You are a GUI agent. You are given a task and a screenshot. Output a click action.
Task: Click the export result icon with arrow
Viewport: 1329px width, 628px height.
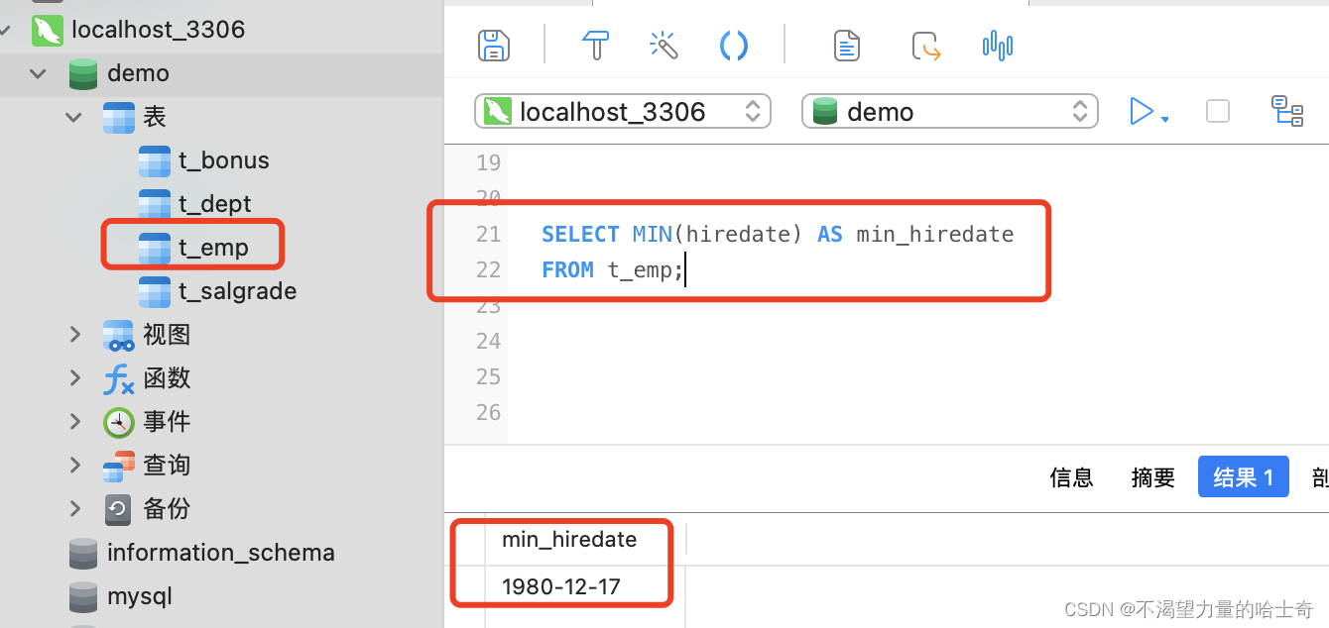(x=925, y=46)
